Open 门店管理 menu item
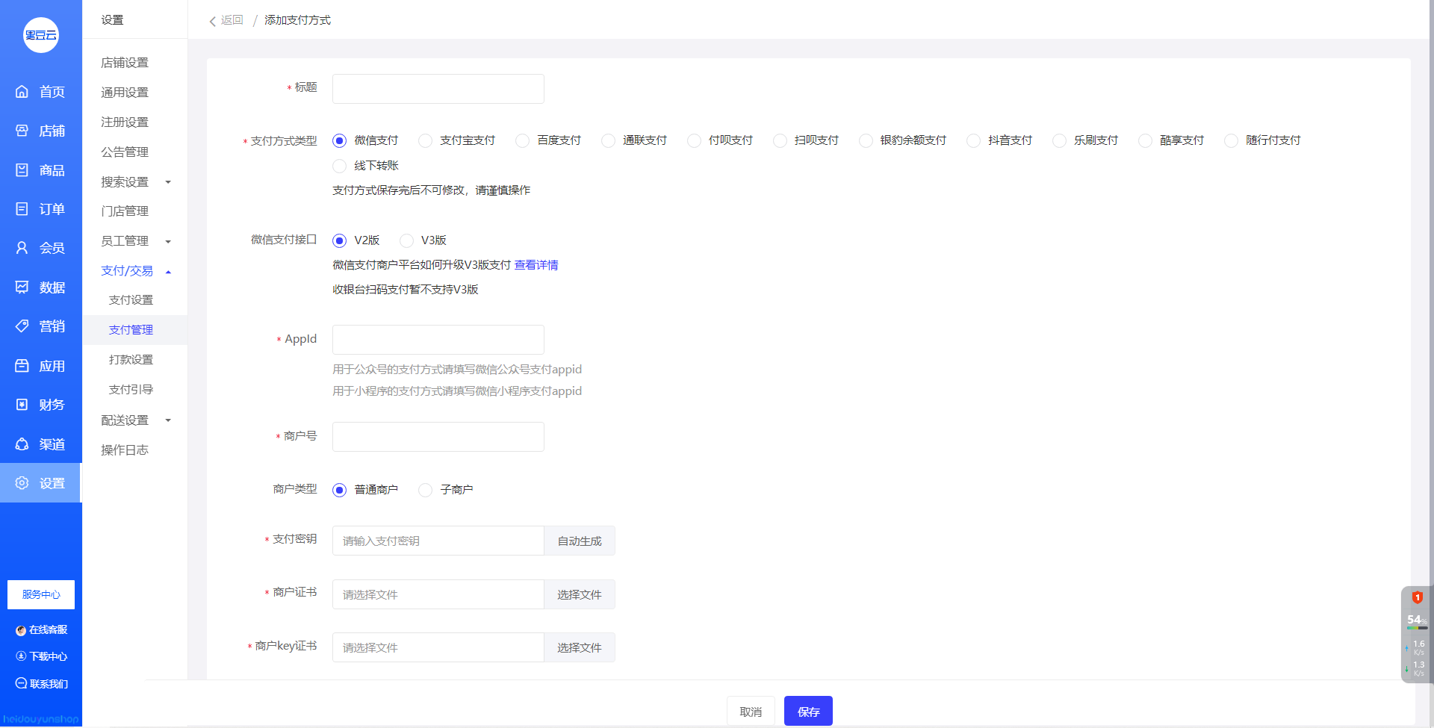The image size is (1434, 728). (125, 211)
